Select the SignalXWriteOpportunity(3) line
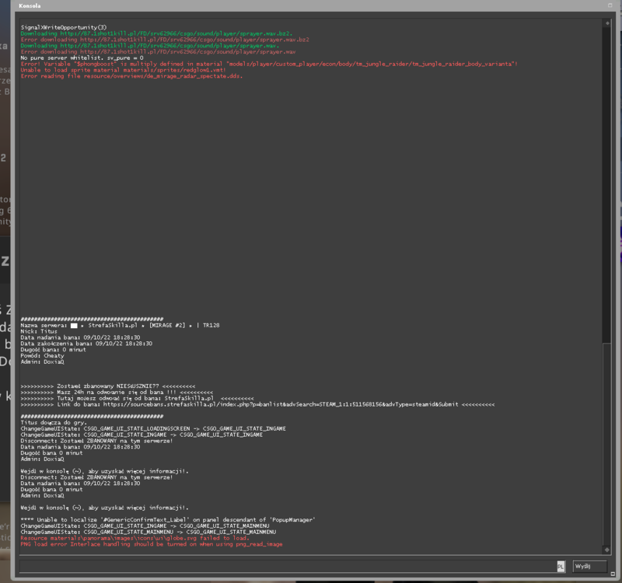The image size is (622, 583). [x=64, y=27]
